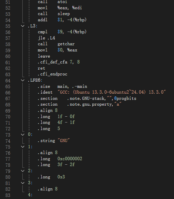Screen dimensions: 174x199
Task: Click line number 51 in gutter
Action: (x=8, y=2)
